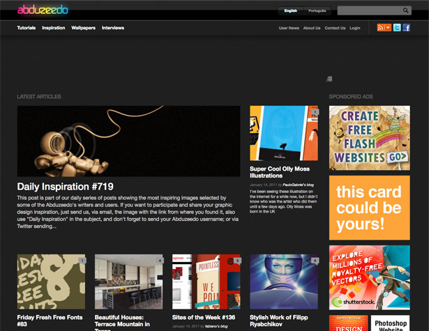Focus the search input field

pyautogui.click(x=370, y=10)
